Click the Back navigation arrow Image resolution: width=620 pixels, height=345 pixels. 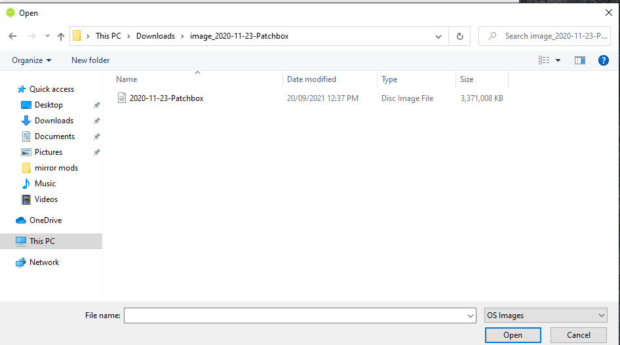click(x=12, y=36)
